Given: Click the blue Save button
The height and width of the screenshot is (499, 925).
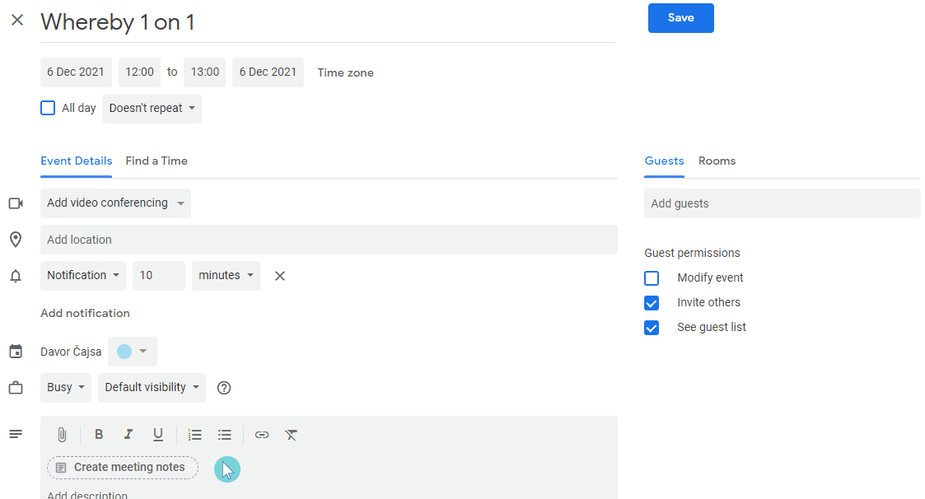Looking at the screenshot, I should (x=680, y=18).
